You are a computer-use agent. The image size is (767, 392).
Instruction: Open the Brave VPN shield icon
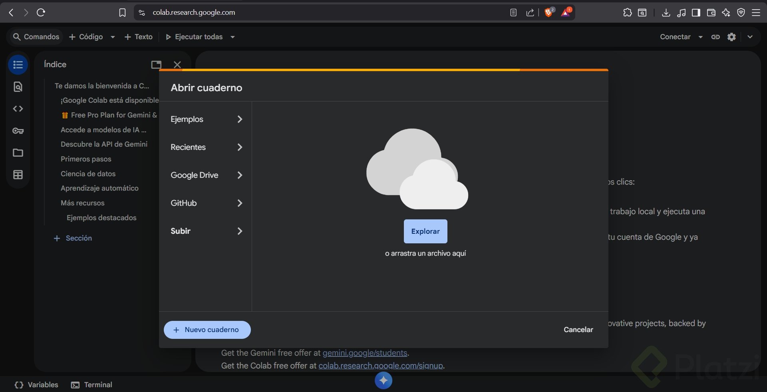click(x=741, y=13)
